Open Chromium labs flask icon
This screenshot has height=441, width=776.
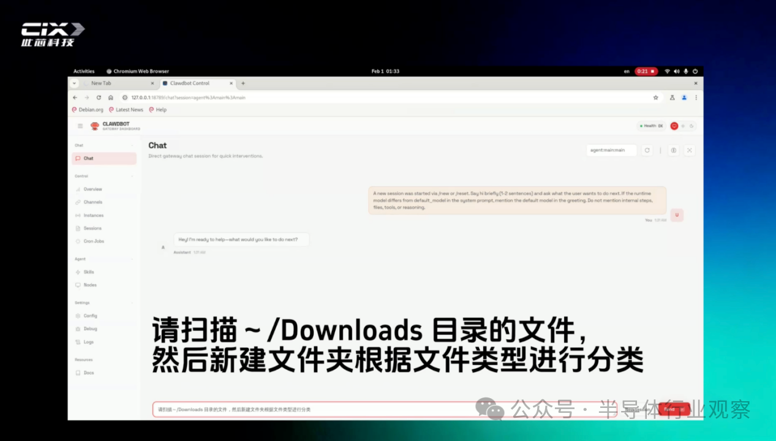click(x=672, y=97)
